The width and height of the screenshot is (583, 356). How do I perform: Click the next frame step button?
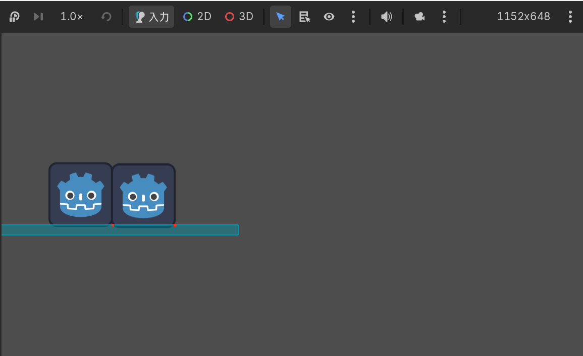38,17
